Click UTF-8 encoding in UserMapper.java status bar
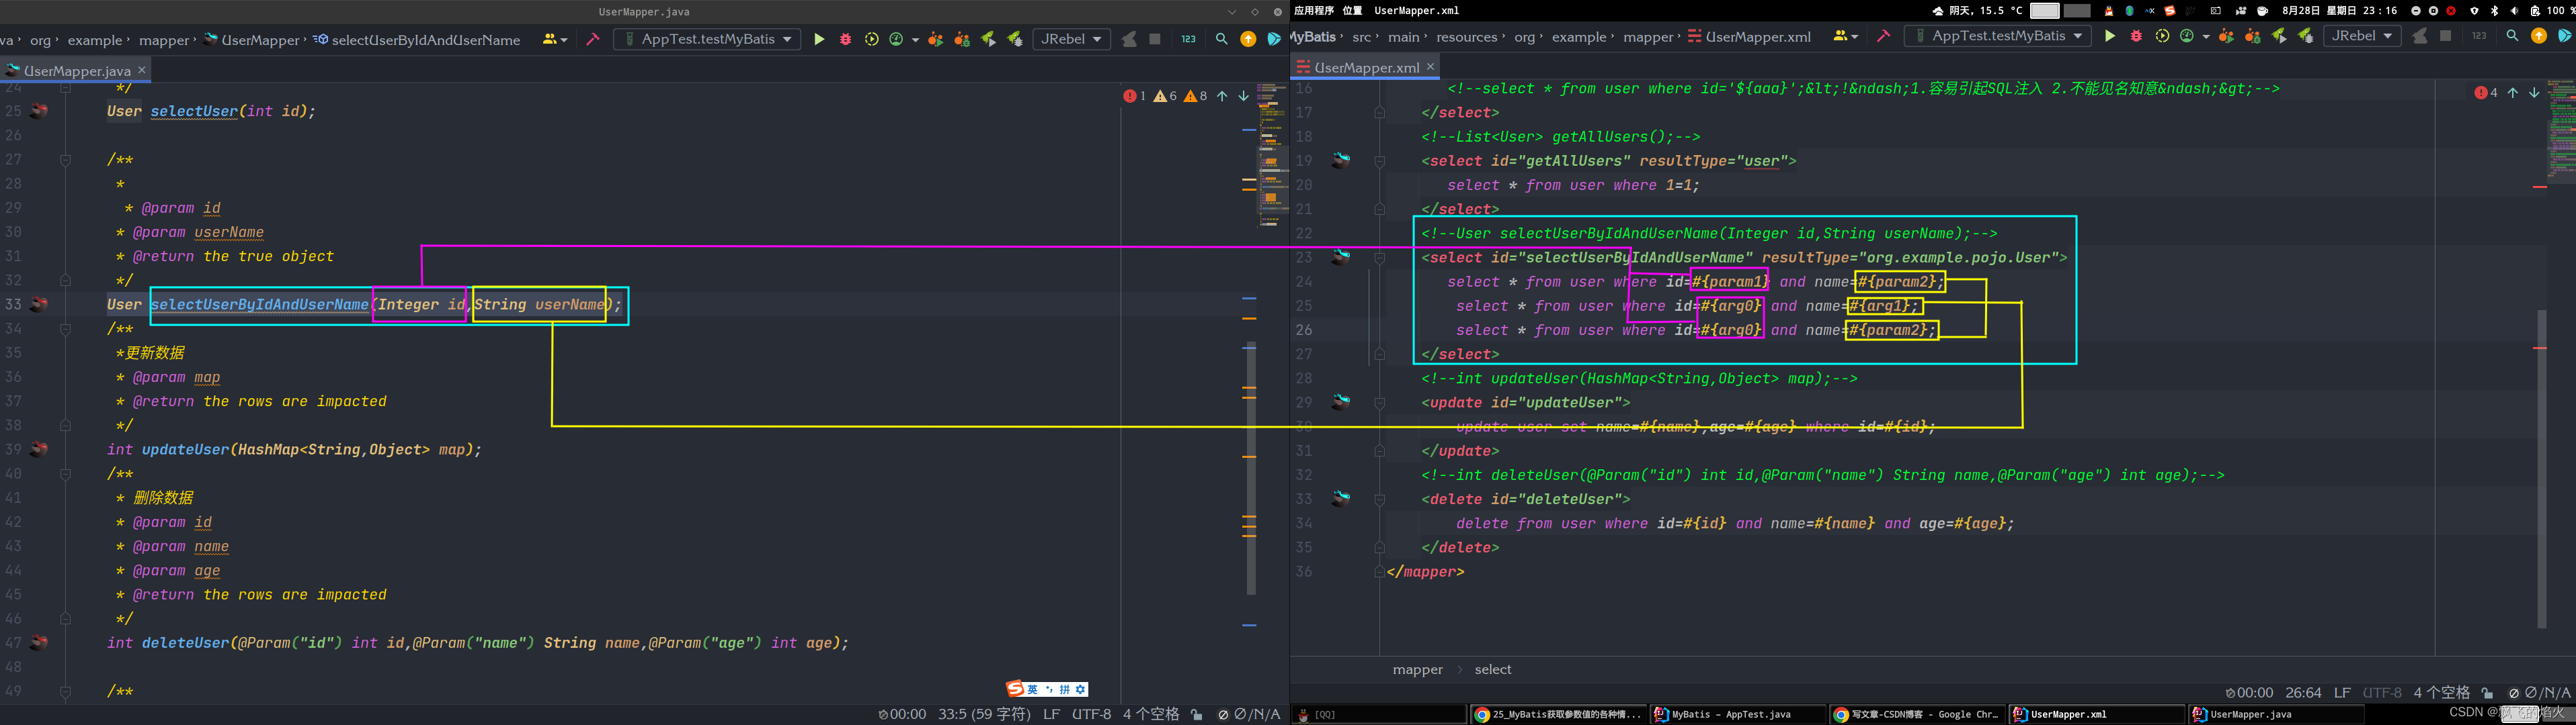The image size is (2576, 725). click(1091, 714)
